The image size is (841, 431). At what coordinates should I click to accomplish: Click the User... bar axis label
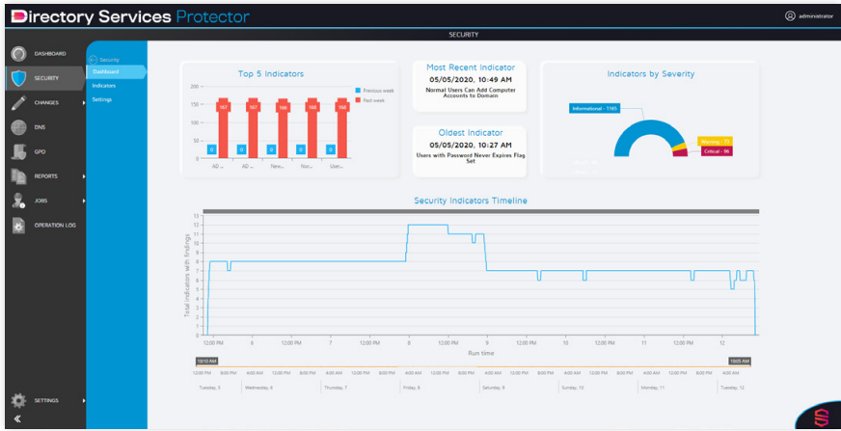point(337,167)
